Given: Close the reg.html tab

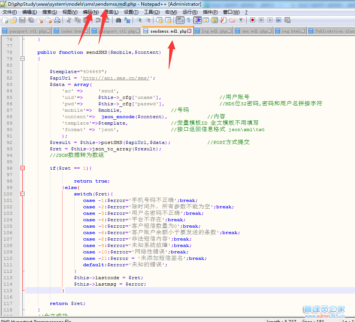Looking at the screenshot, I should 303,31.
